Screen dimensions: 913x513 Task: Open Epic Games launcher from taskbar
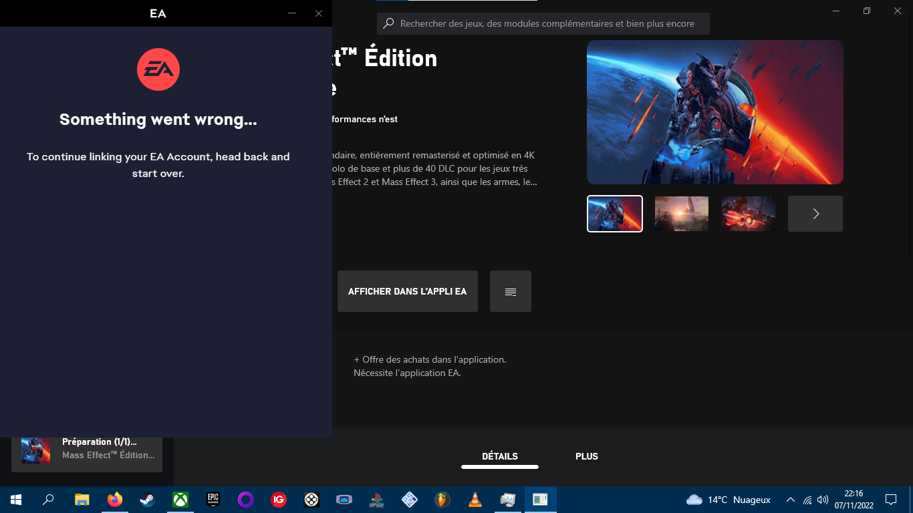213,500
